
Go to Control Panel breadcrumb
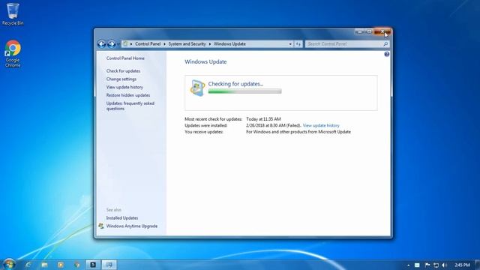(x=148, y=44)
